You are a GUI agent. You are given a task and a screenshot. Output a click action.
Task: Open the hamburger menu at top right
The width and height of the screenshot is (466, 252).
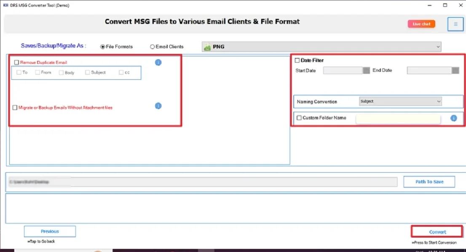coord(455,24)
